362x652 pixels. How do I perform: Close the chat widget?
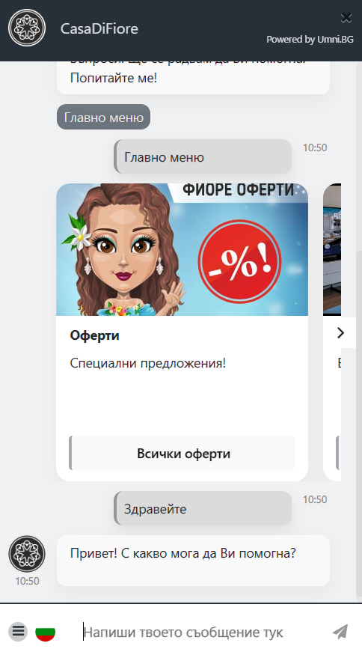coord(346,17)
